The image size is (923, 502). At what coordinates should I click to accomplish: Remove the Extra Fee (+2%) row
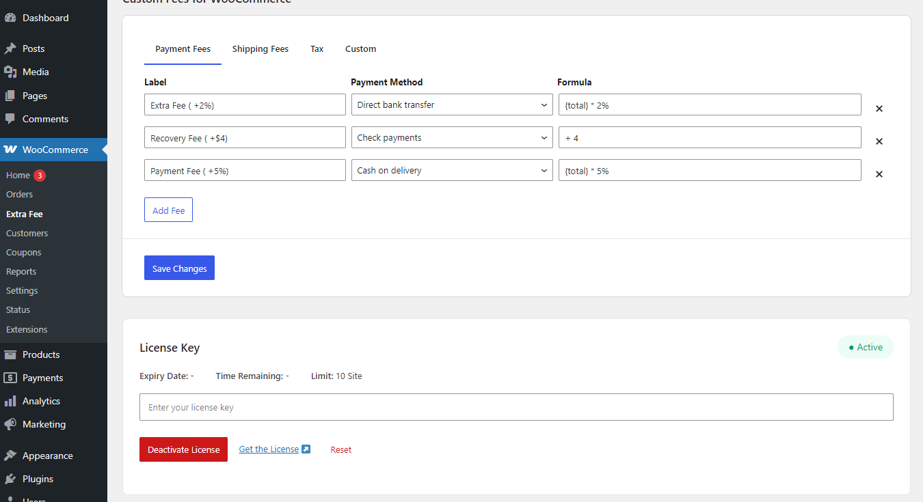pos(879,109)
